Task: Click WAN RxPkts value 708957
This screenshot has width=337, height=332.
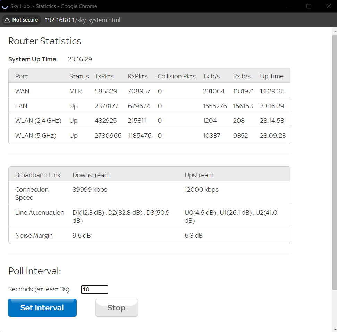Action: point(139,91)
